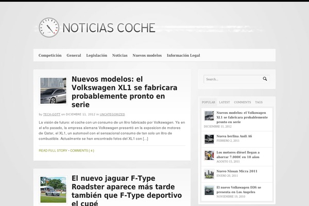Open the Nuevos modelos menu item
309x206 pixels.
click(x=147, y=56)
